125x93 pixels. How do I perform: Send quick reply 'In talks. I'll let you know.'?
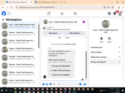(x=61, y=70)
